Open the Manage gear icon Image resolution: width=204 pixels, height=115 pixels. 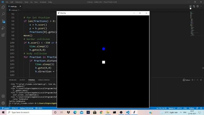(3, 103)
